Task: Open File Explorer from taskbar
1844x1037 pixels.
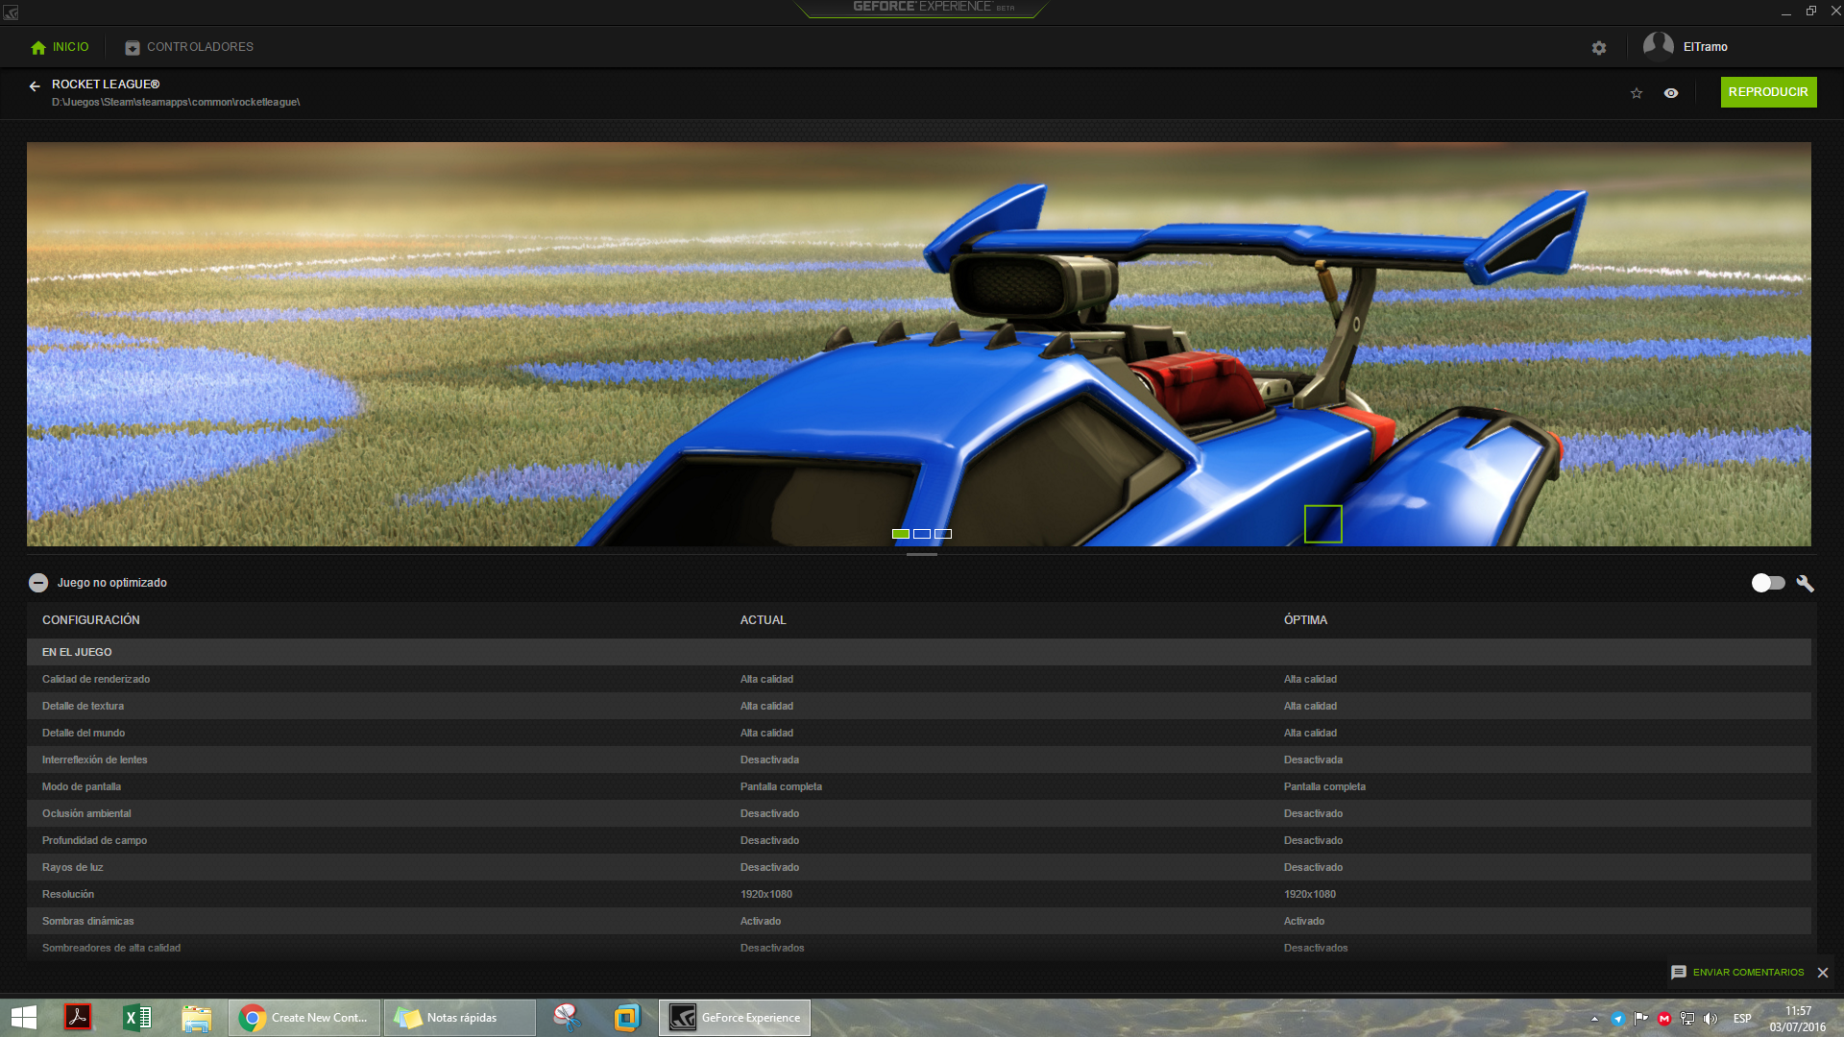Action: (197, 1018)
